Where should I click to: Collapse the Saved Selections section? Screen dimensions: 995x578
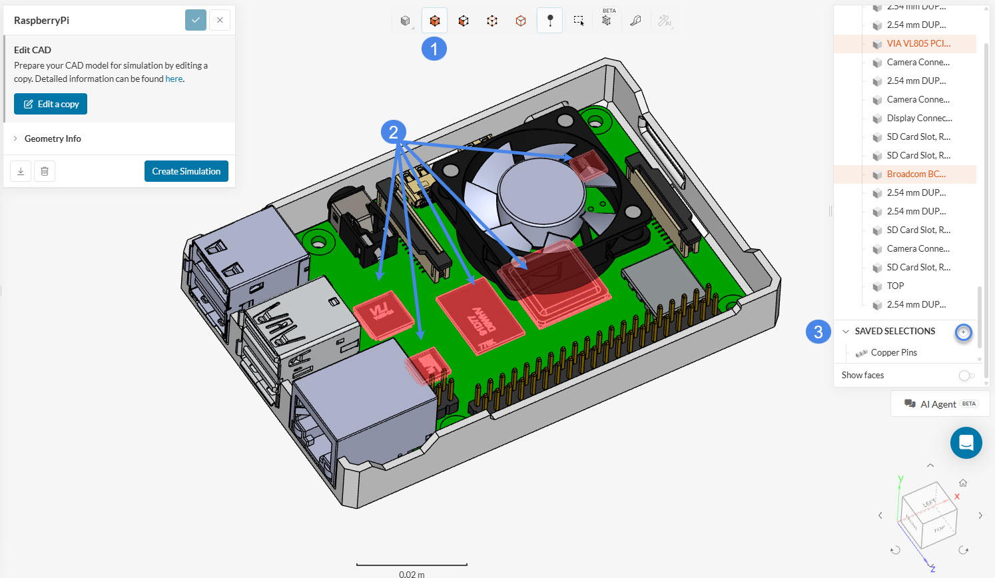point(846,331)
